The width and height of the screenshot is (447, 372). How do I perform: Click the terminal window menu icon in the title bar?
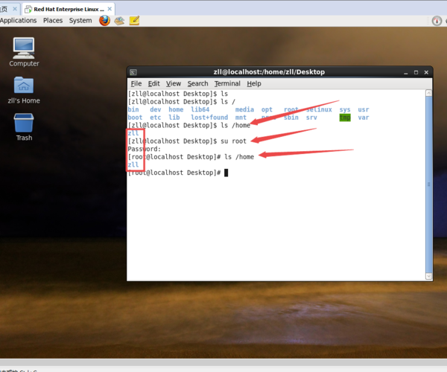(x=133, y=71)
